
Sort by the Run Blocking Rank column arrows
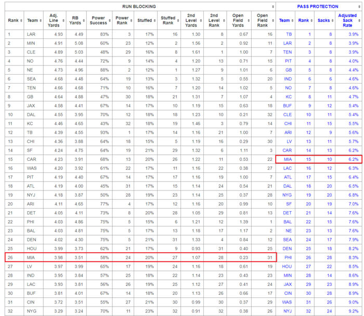click(x=21, y=20)
